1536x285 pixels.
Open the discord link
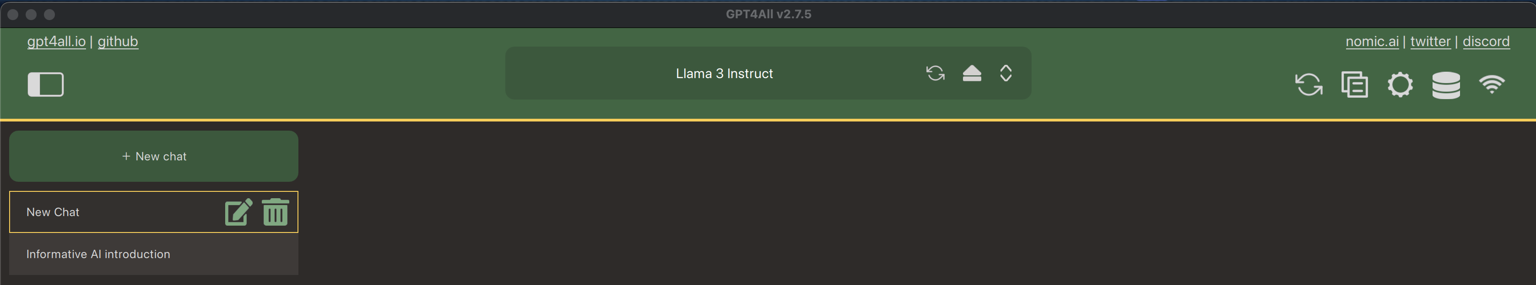pyautogui.click(x=1485, y=41)
